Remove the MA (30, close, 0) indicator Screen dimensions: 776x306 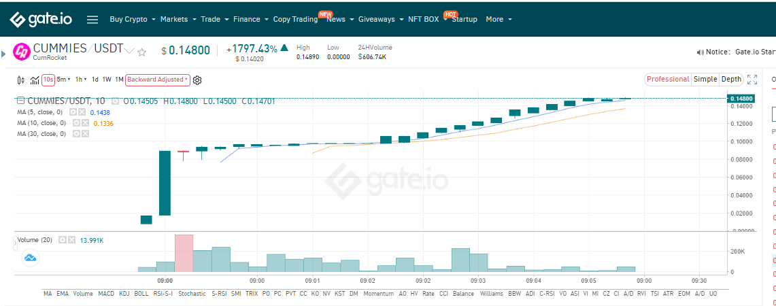(x=85, y=134)
